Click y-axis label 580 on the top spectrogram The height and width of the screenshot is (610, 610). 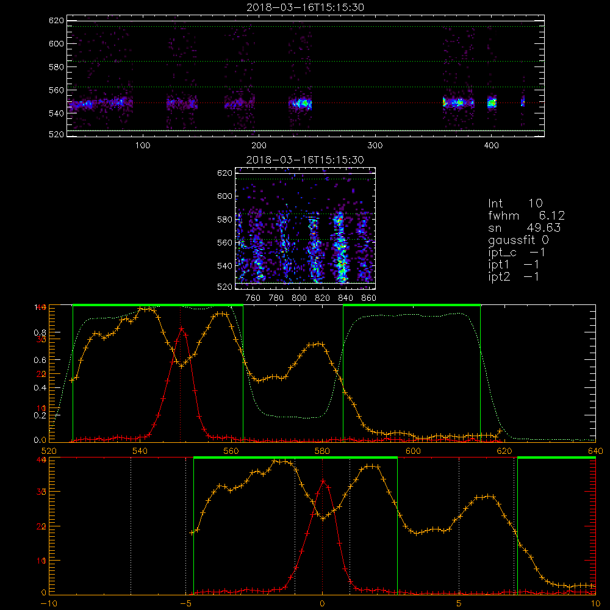click(x=56, y=67)
